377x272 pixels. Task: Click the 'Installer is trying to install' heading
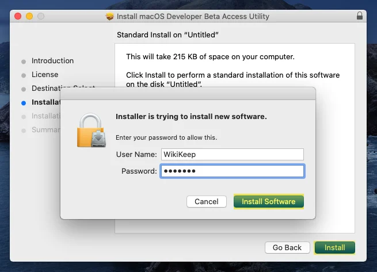pos(191,117)
